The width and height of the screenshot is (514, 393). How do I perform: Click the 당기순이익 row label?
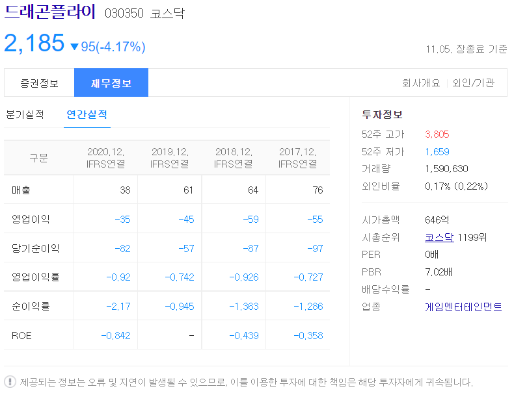pyautogui.click(x=35, y=248)
